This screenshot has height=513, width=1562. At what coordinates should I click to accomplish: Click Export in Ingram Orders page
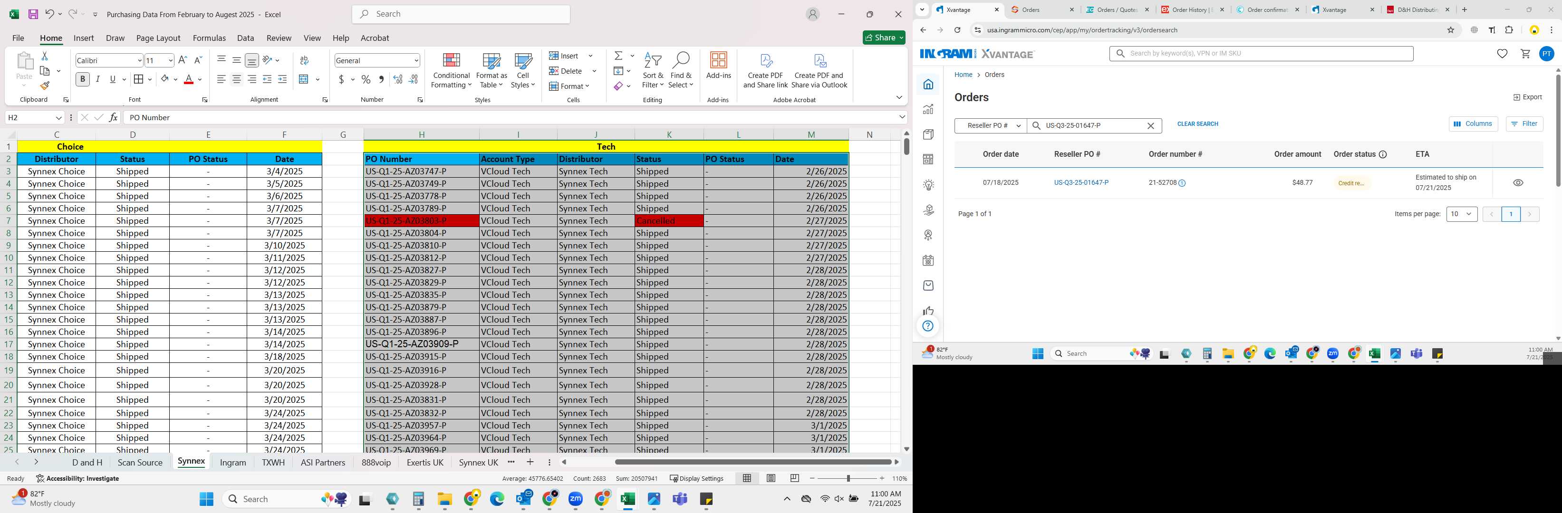tap(1527, 97)
